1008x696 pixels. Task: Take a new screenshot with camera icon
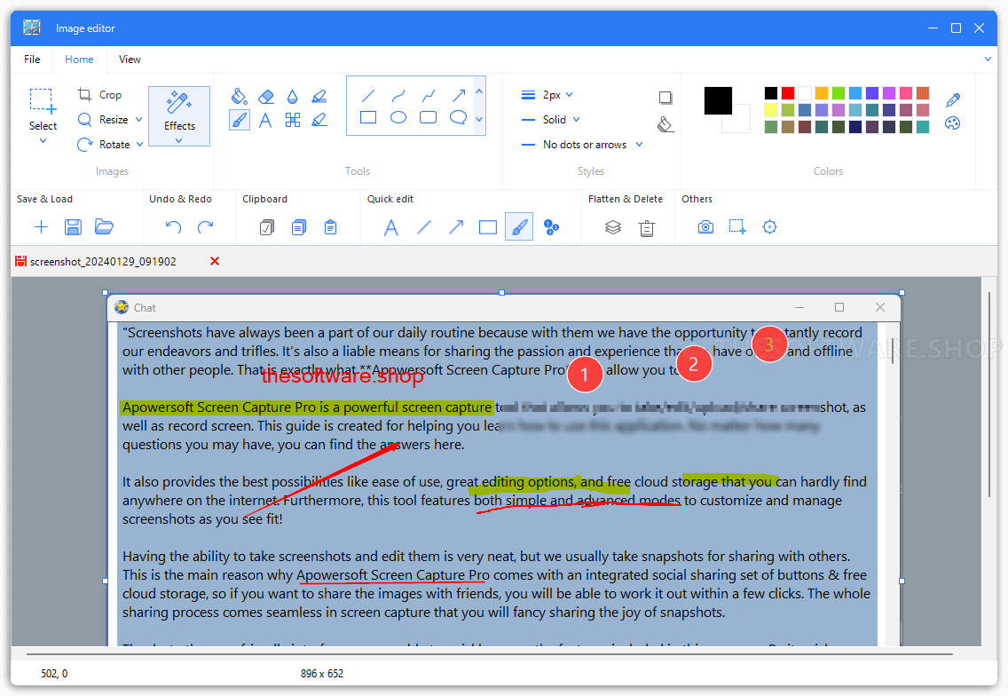pyautogui.click(x=705, y=227)
